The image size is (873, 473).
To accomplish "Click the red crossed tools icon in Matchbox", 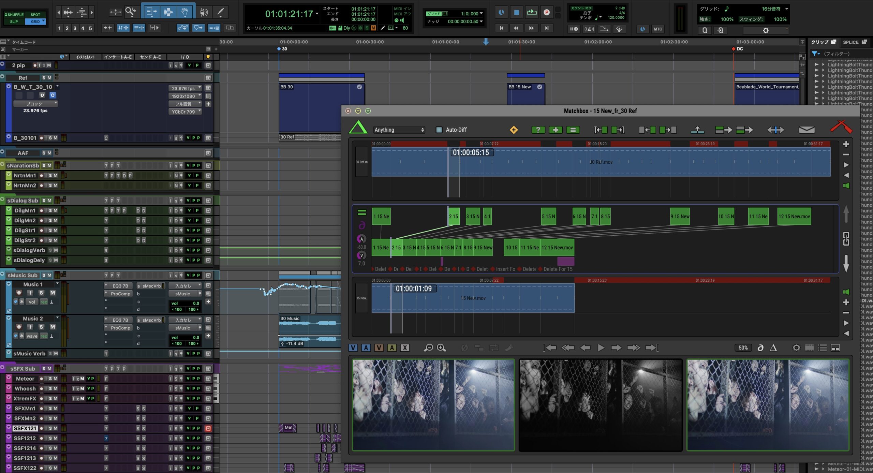I will 841,127.
